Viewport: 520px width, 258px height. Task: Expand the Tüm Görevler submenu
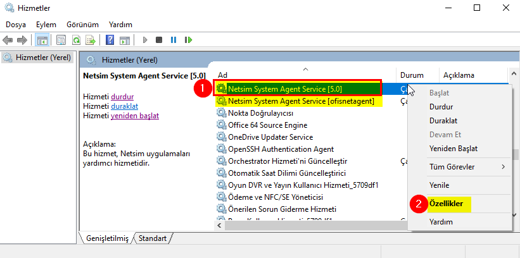click(460, 166)
